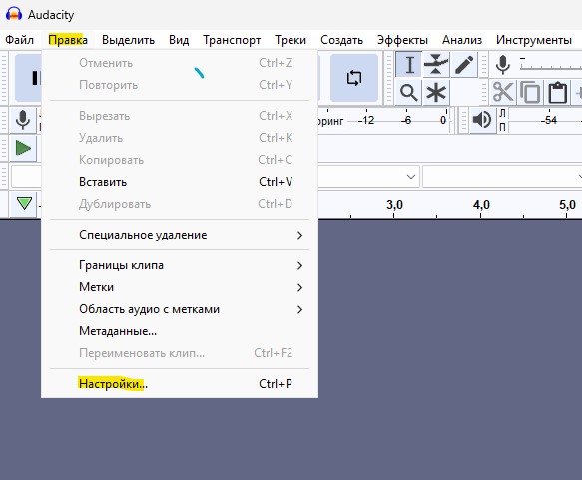Screen dimensions: 582x480
Task: Click the greyed Отменить entry
Action: point(180,63)
